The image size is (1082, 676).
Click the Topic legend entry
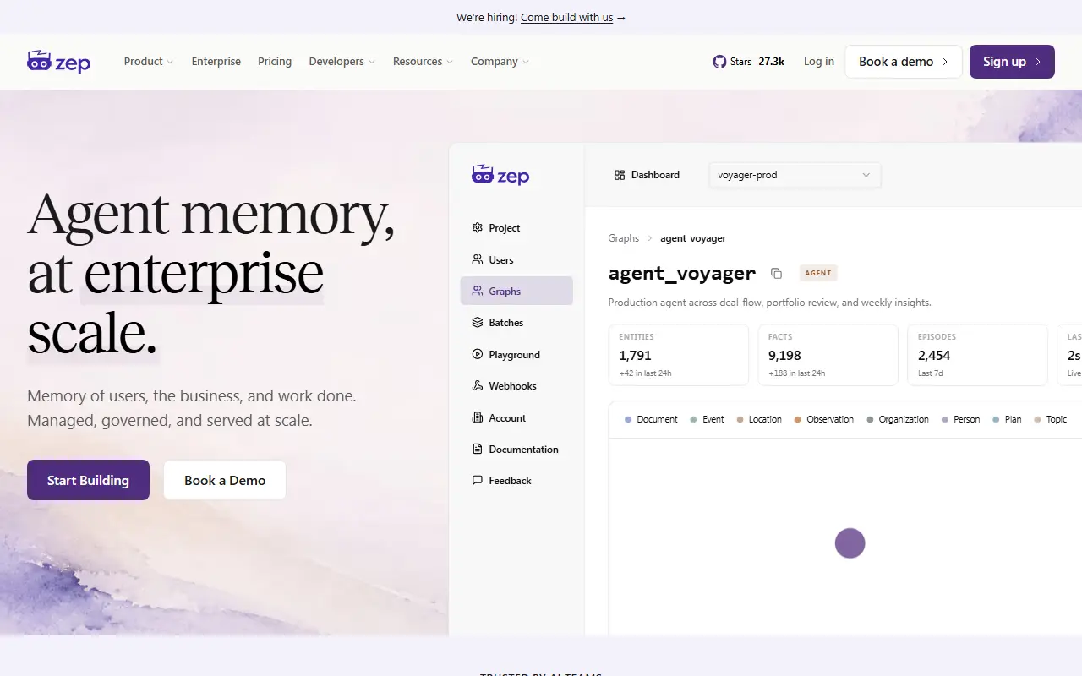click(x=1051, y=419)
